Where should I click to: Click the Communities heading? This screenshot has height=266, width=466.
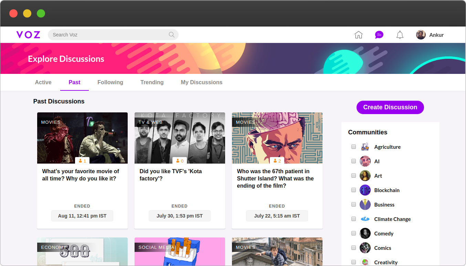[x=368, y=132]
